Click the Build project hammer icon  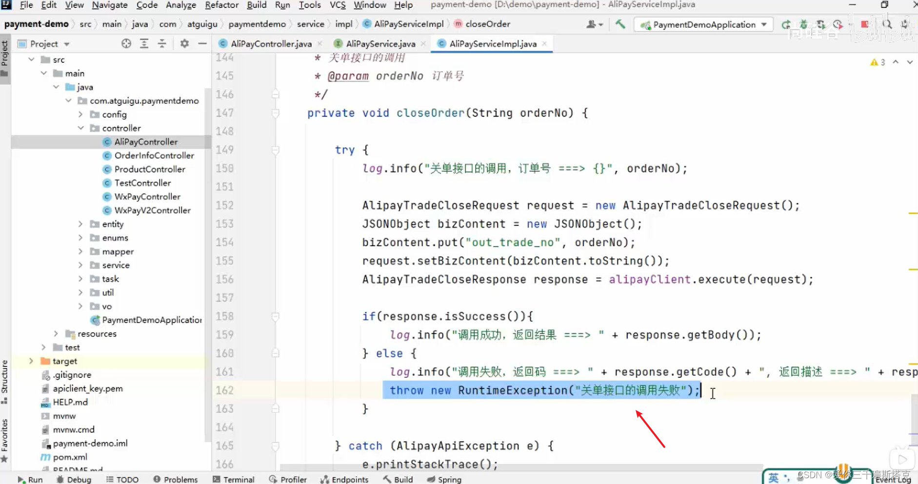click(620, 24)
